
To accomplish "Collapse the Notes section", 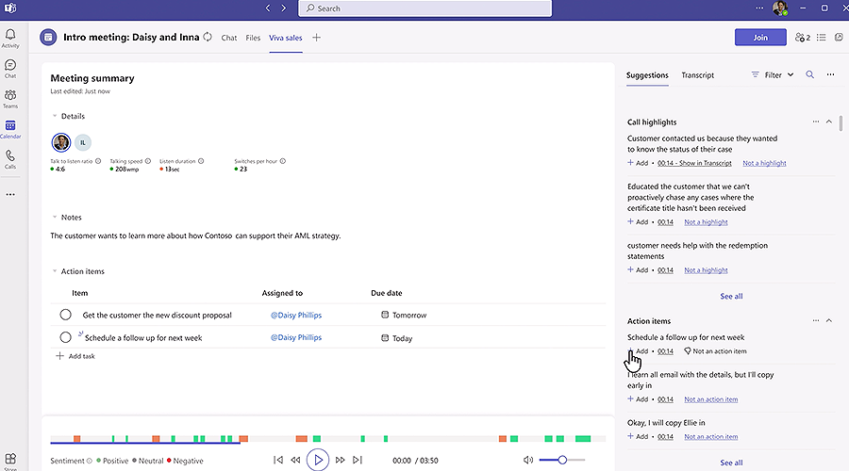I will 55,217.
